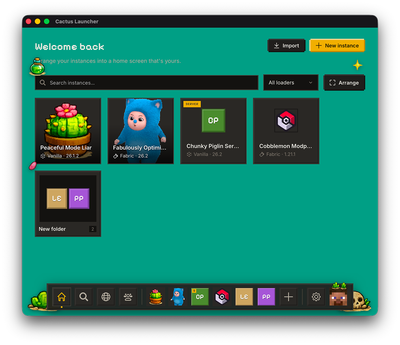Click the LE tile inside New folder
The width and height of the screenshot is (400, 345).
[57, 199]
